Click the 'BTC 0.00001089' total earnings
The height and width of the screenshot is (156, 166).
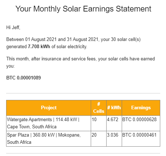pyautogui.click(x=23, y=78)
